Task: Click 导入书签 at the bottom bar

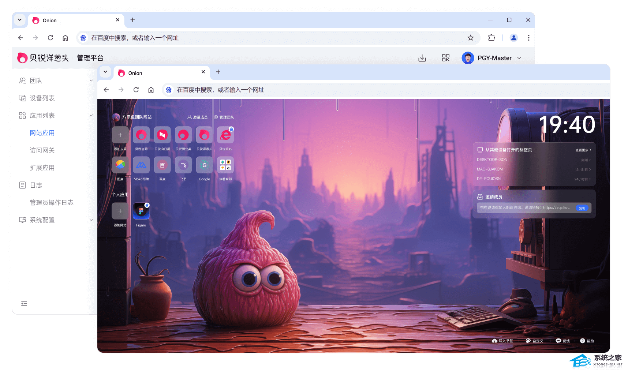Action: point(502,341)
